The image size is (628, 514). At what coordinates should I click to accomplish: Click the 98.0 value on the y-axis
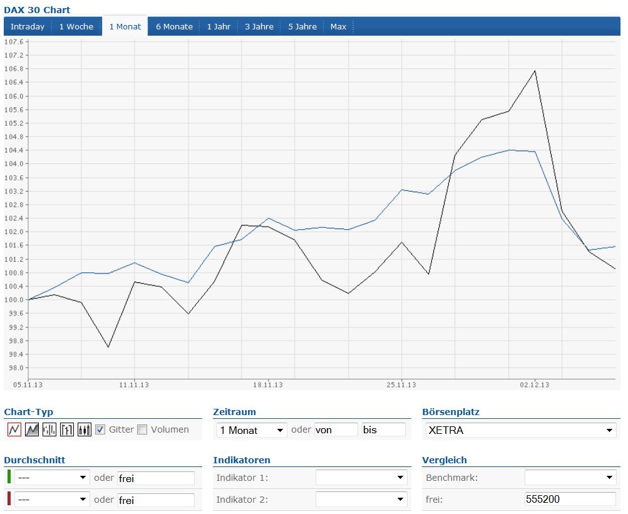click(x=16, y=368)
